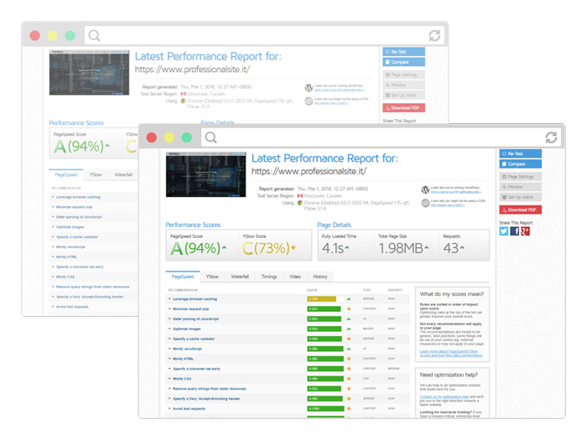Click the WordPress logo icon in the back window

click(x=309, y=88)
